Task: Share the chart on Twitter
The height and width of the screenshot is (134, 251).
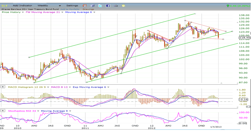Action: pos(100,6)
